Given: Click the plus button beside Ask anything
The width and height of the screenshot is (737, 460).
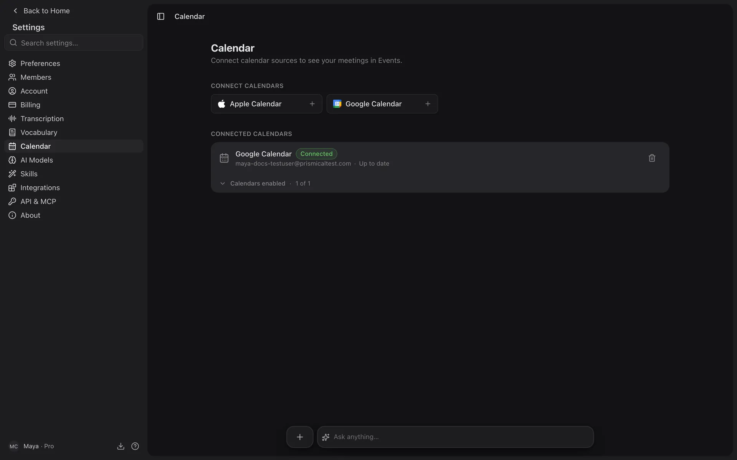Looking at the screenshot, I should [300, 437].
